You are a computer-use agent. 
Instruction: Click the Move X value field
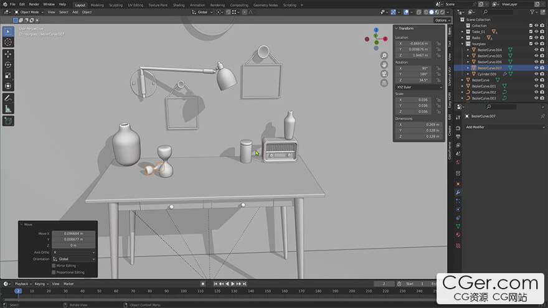73,233
